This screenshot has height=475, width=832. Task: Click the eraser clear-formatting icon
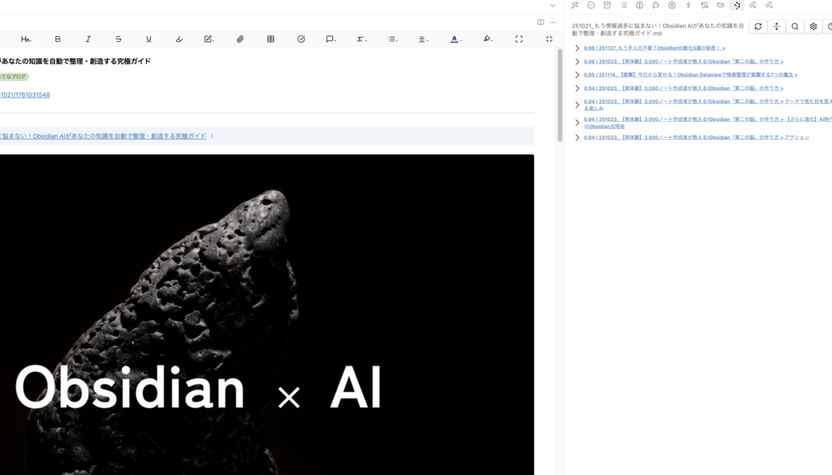coord(179,39)
